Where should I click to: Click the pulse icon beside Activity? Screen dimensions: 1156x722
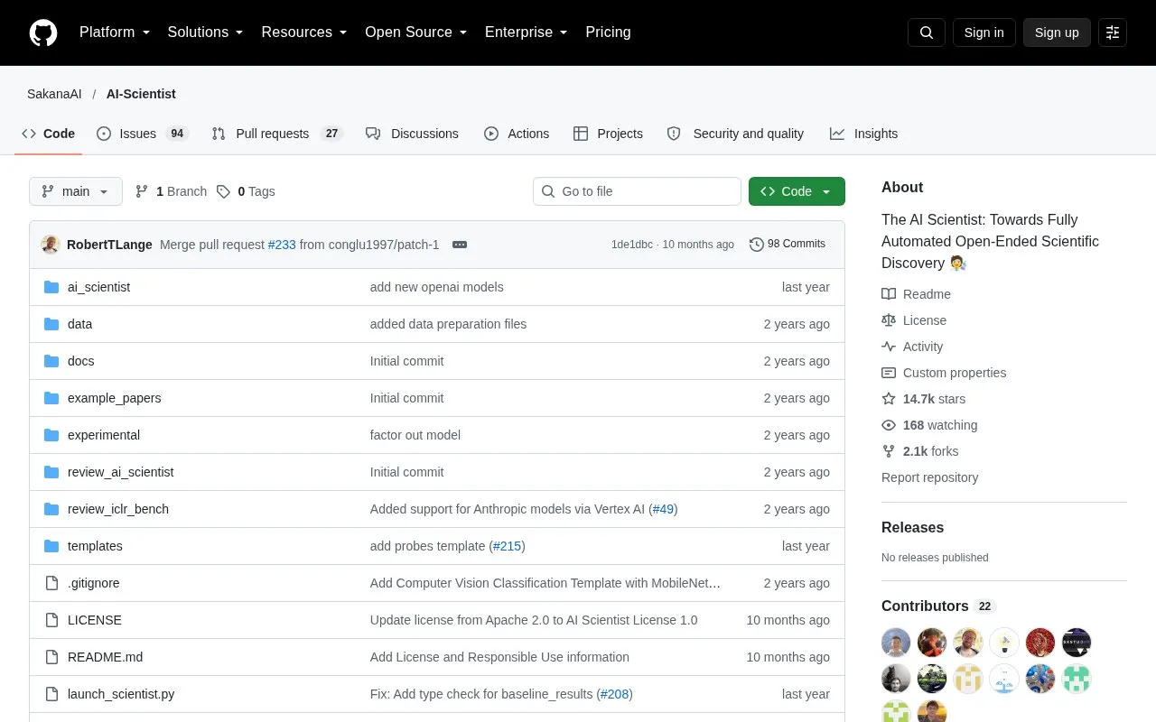[x=889, y=347]
